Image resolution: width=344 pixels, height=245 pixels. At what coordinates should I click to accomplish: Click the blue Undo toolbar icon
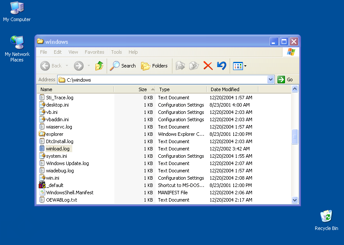(221, 66)
